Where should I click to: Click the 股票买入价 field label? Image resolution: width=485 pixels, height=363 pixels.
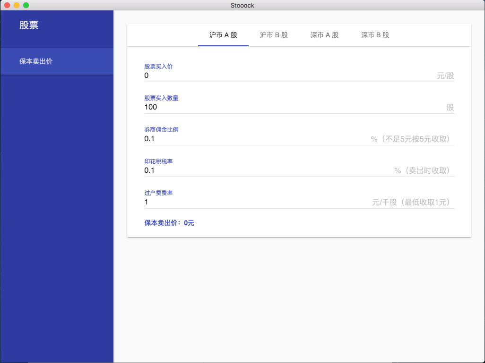tap(158, 67)
